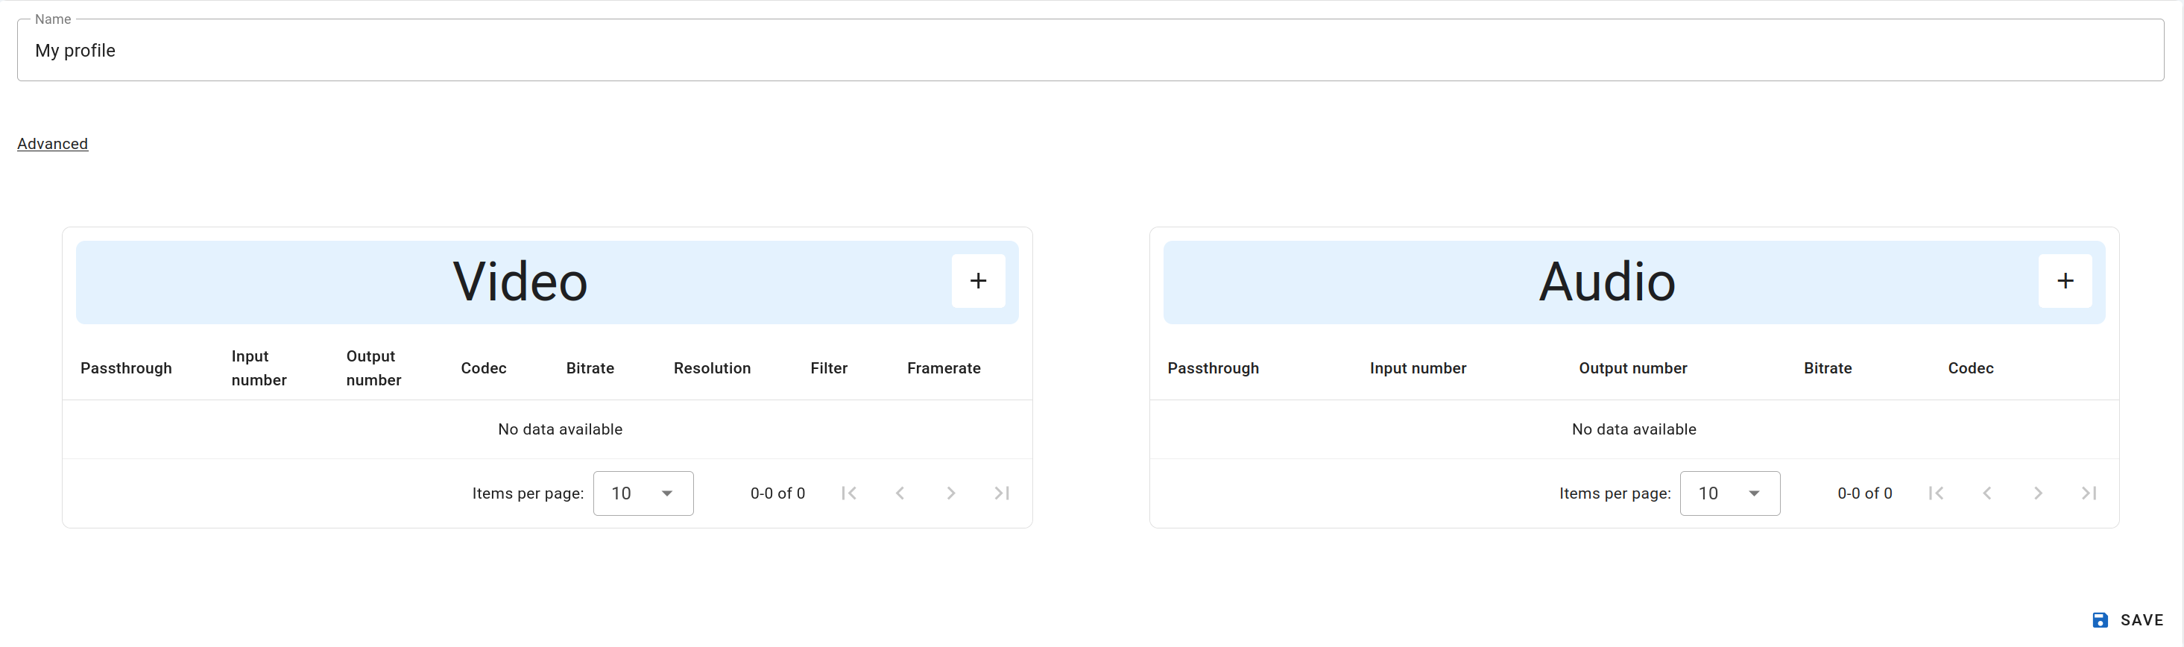This screenshot has width=2184, height=647.
Task: Go to previous page in Audio table
Action: point(1986,493)
